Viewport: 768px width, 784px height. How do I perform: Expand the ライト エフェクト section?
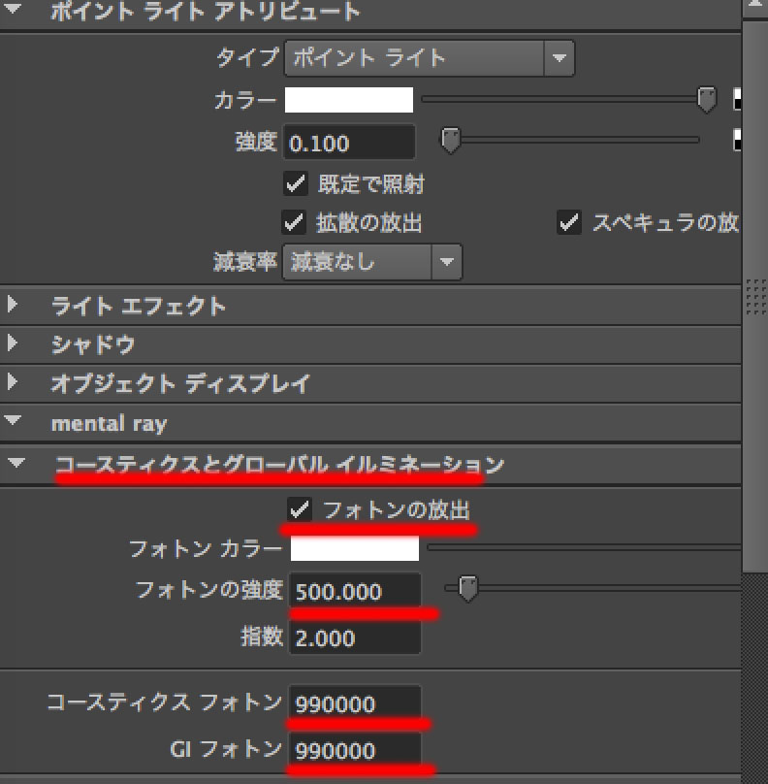pyautogui.click(x=13, y=305)
